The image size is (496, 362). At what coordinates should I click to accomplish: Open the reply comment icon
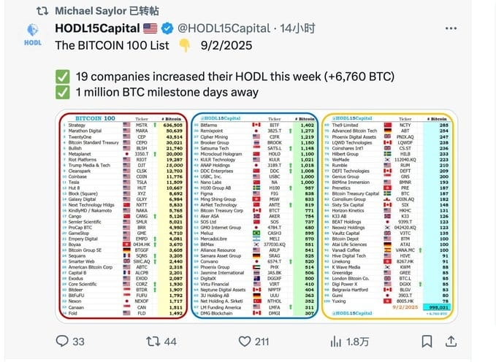pos(62,341)
